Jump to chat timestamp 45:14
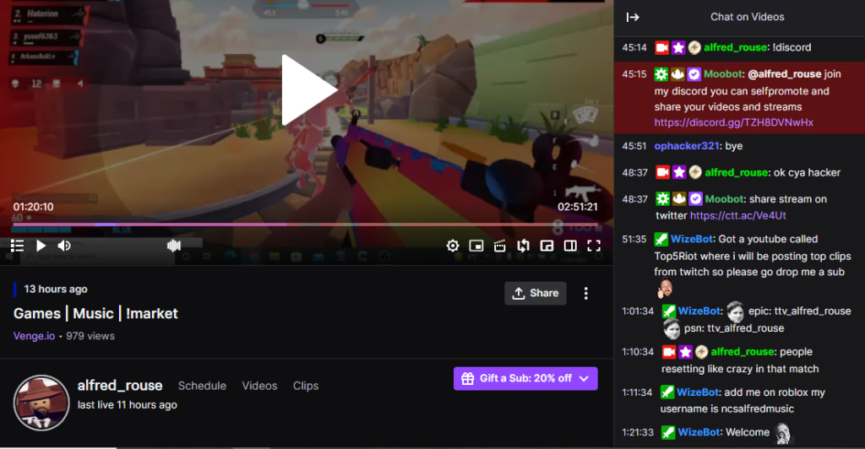 (634, 47)
